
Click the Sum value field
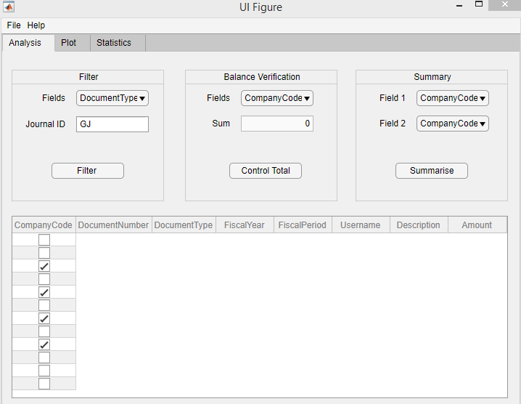coord(277,124)
